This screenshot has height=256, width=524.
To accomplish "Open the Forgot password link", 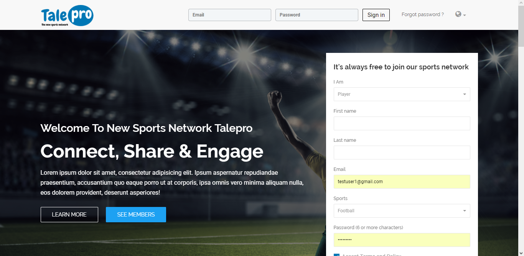I will [x=423, y=15].
